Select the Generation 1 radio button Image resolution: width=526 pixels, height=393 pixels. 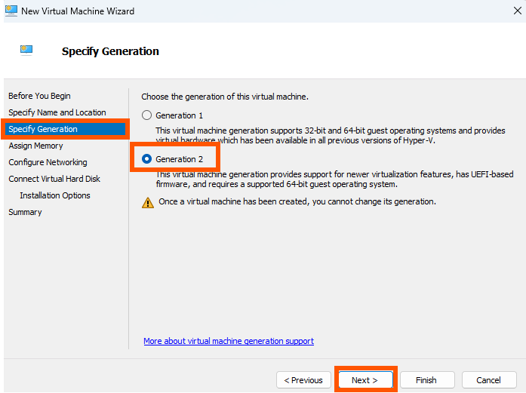[x=146, y=115]
